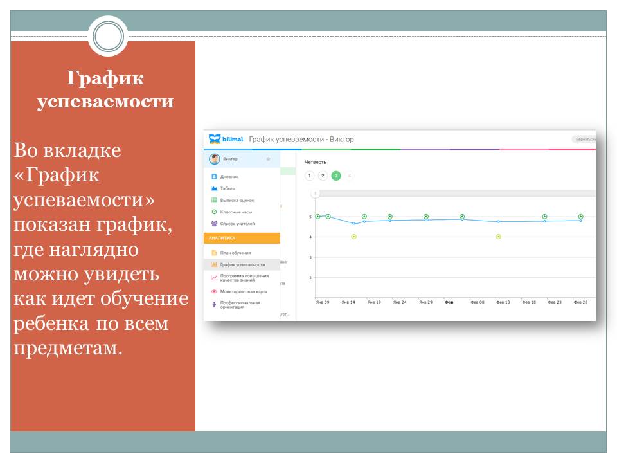Select the green quarter 3 circle

pyautogui.click(x=336, y=176)
